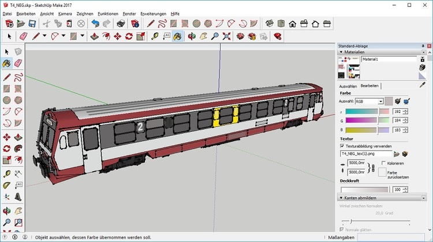This screenshot has width=433, height=242.
Task: Select the Orbit tool in the top toolbar
Action: pos(192,36)
